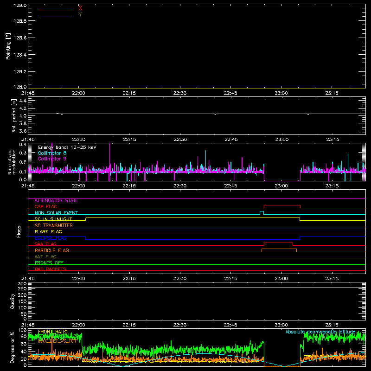Click the ATTENUATOR_STATE flag label
371x371 pixels.
pyautogui.click(x=56, y=201)
